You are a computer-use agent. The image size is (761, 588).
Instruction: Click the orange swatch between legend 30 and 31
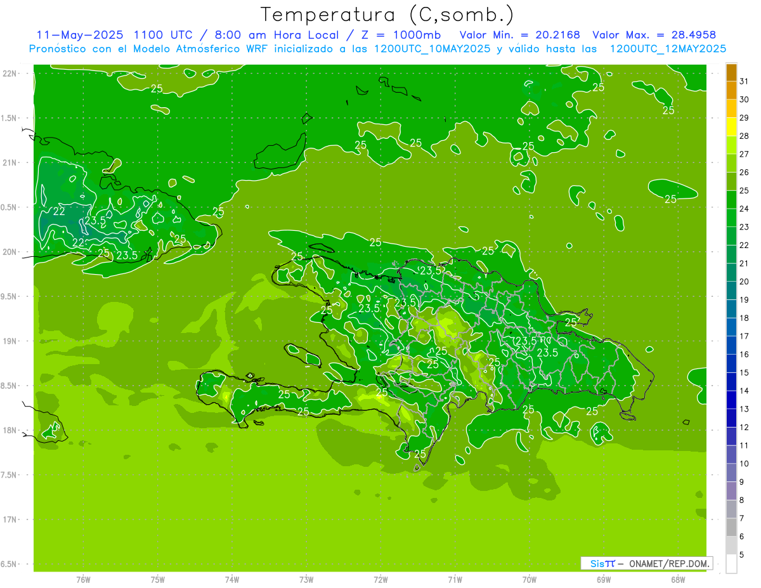731,91
